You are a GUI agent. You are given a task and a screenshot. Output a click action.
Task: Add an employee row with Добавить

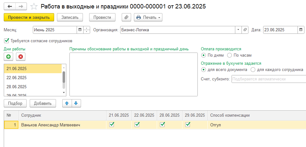(x=43, y=103)
